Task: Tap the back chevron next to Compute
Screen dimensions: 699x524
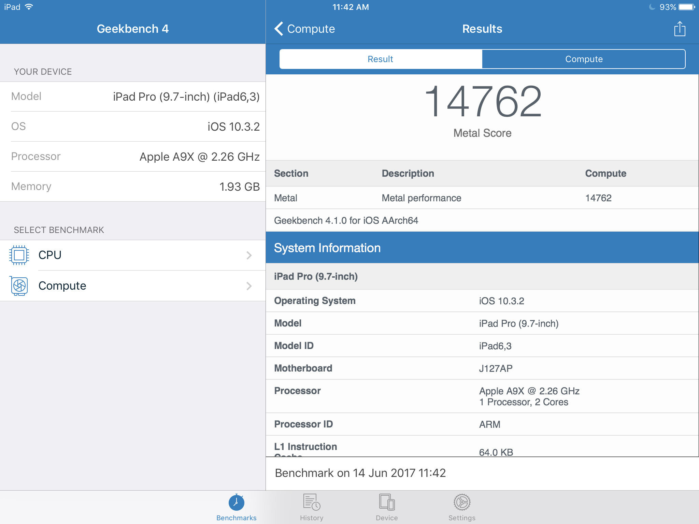Action: pyautogui.click(x=279, y=29)
